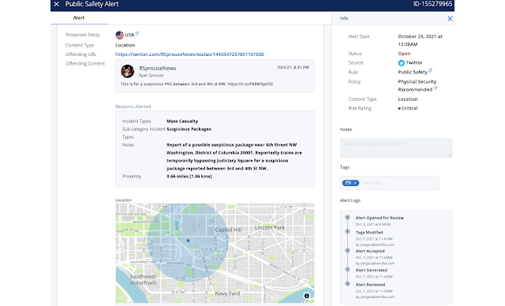This screenshot has width=505, height=306.
Task: Focus the Add a tag input
Action: (x=398, y=183)
